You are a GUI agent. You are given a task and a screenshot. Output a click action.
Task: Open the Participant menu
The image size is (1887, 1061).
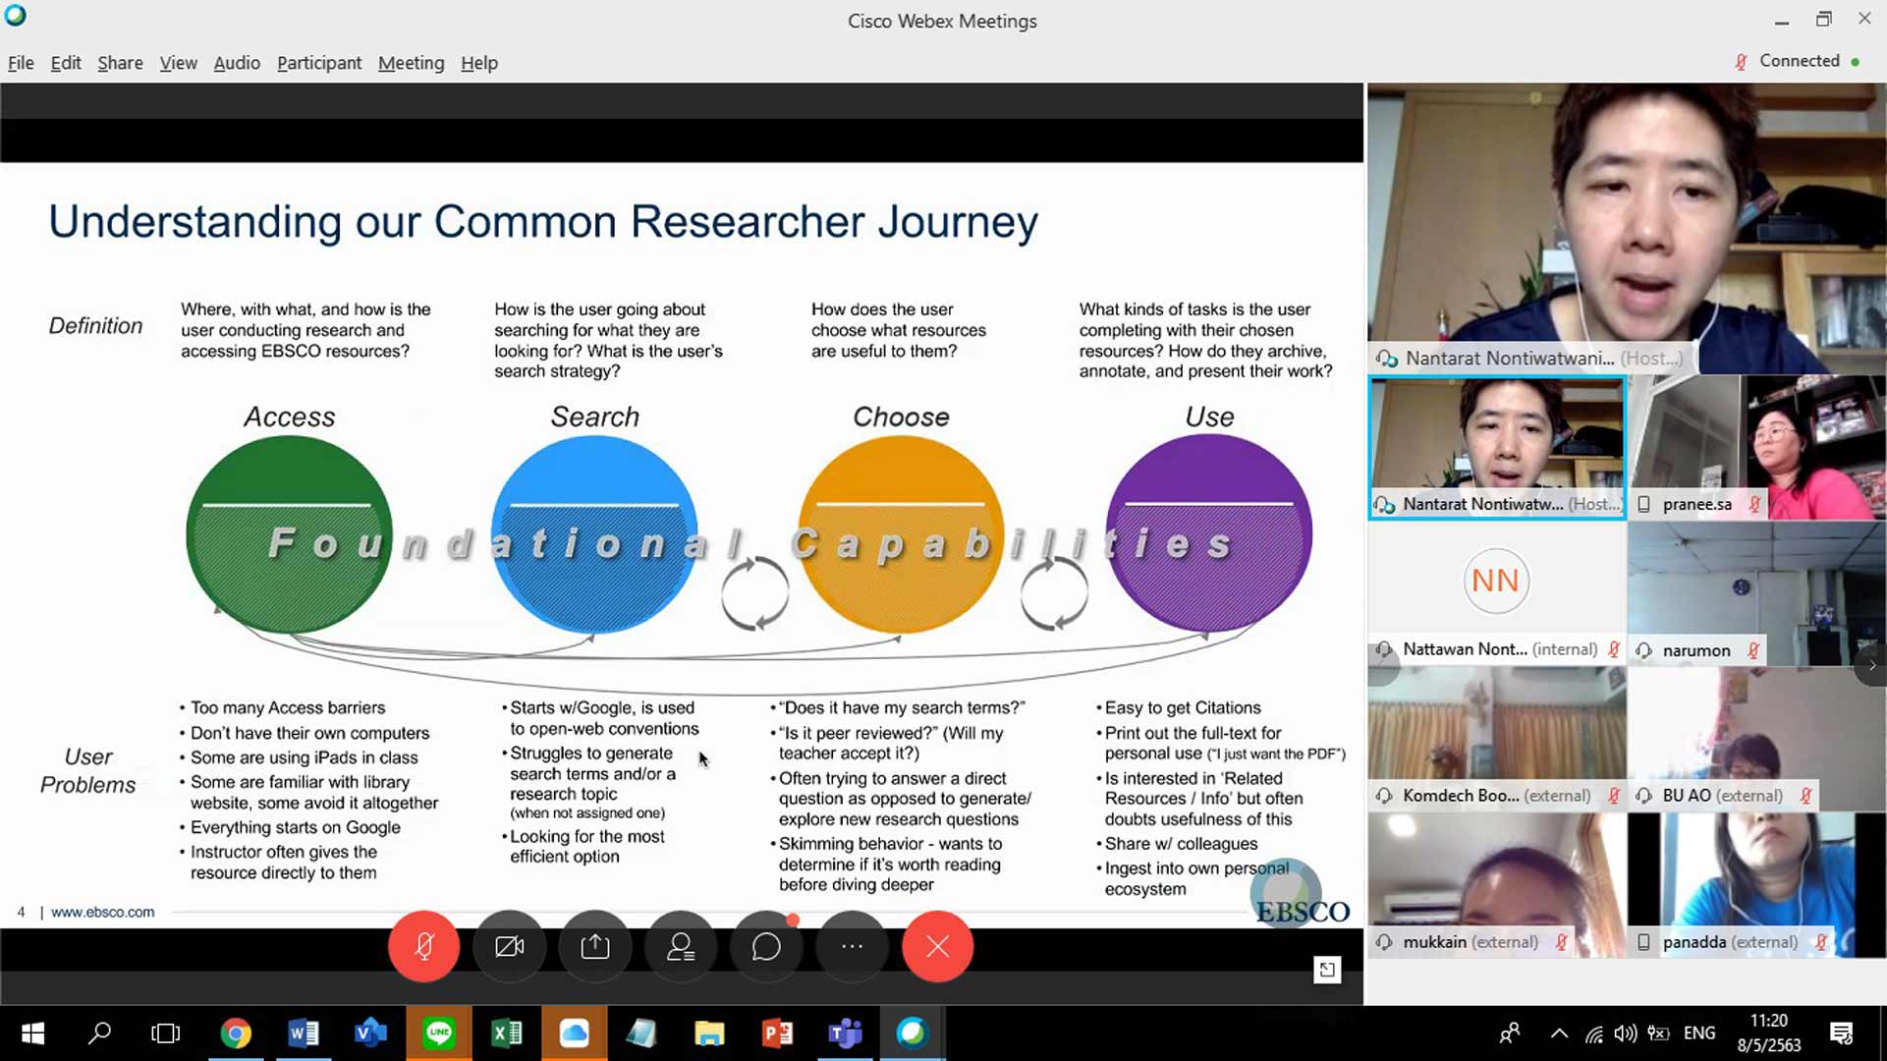point(318,63)
